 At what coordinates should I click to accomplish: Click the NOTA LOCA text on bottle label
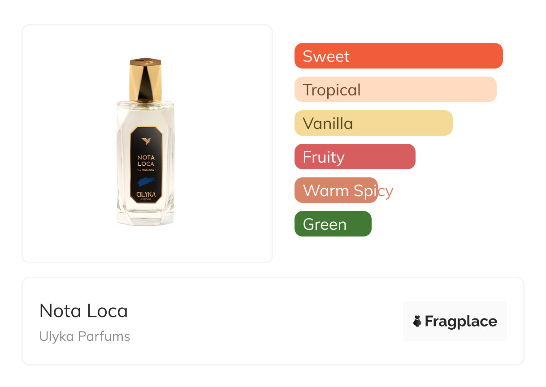click(146, 160)
